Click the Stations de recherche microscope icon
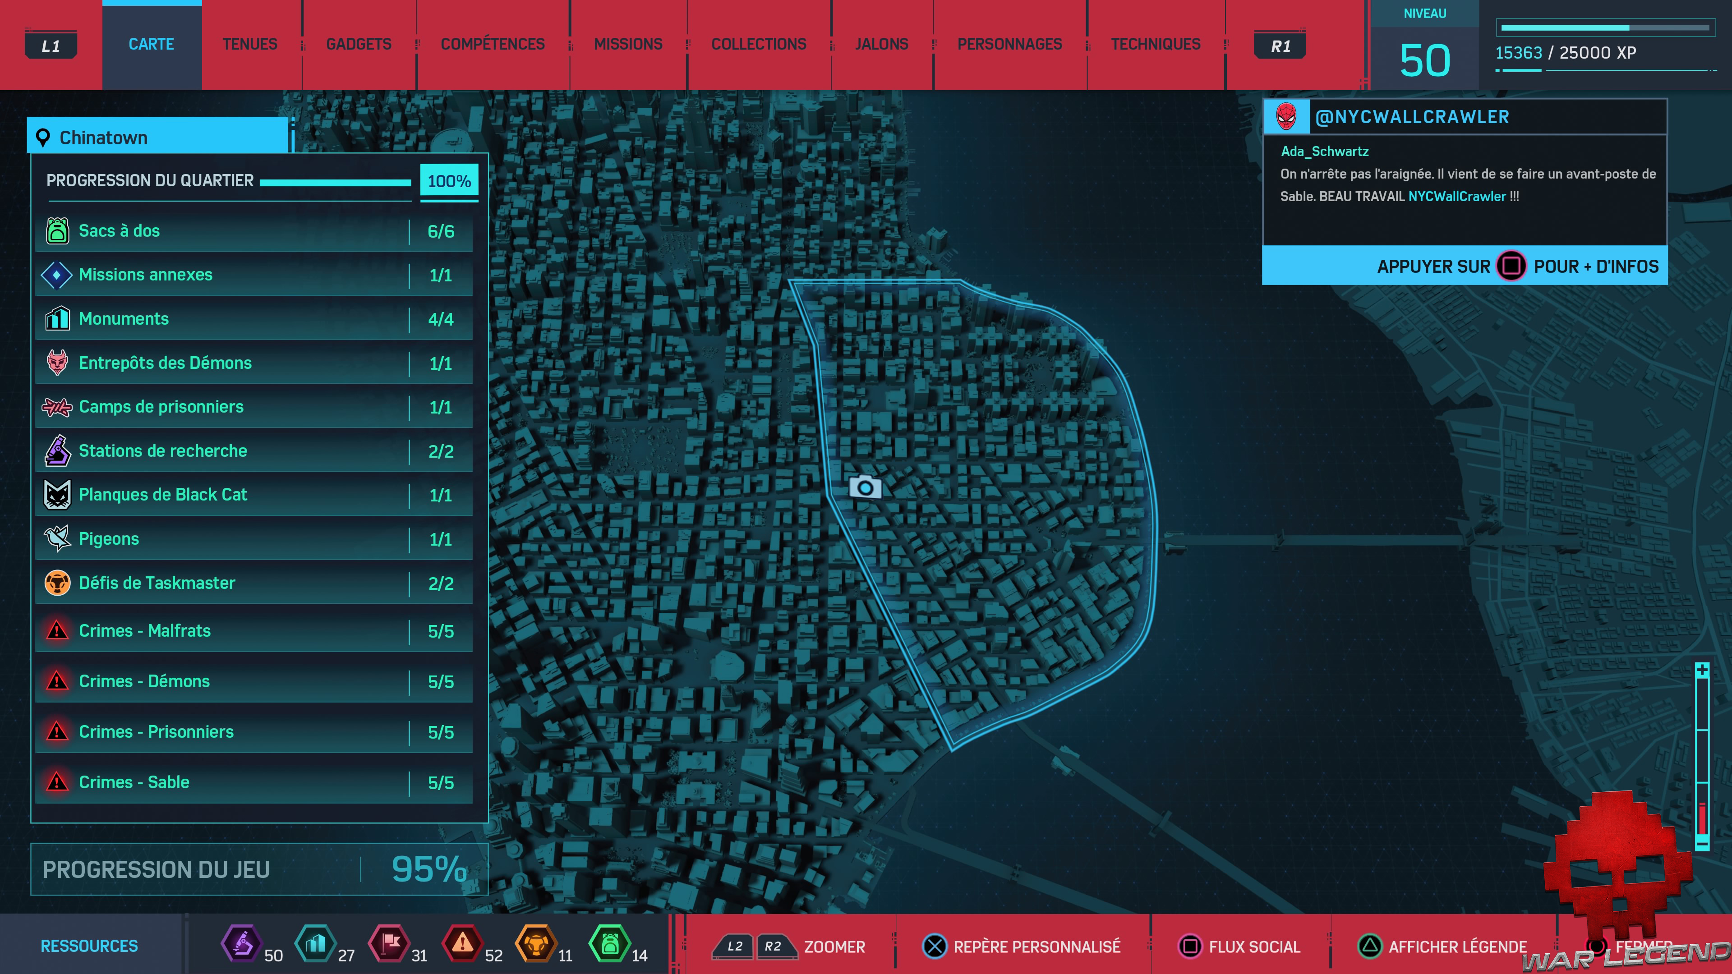This screenshot has height=974, width=1732. [57, 450]
